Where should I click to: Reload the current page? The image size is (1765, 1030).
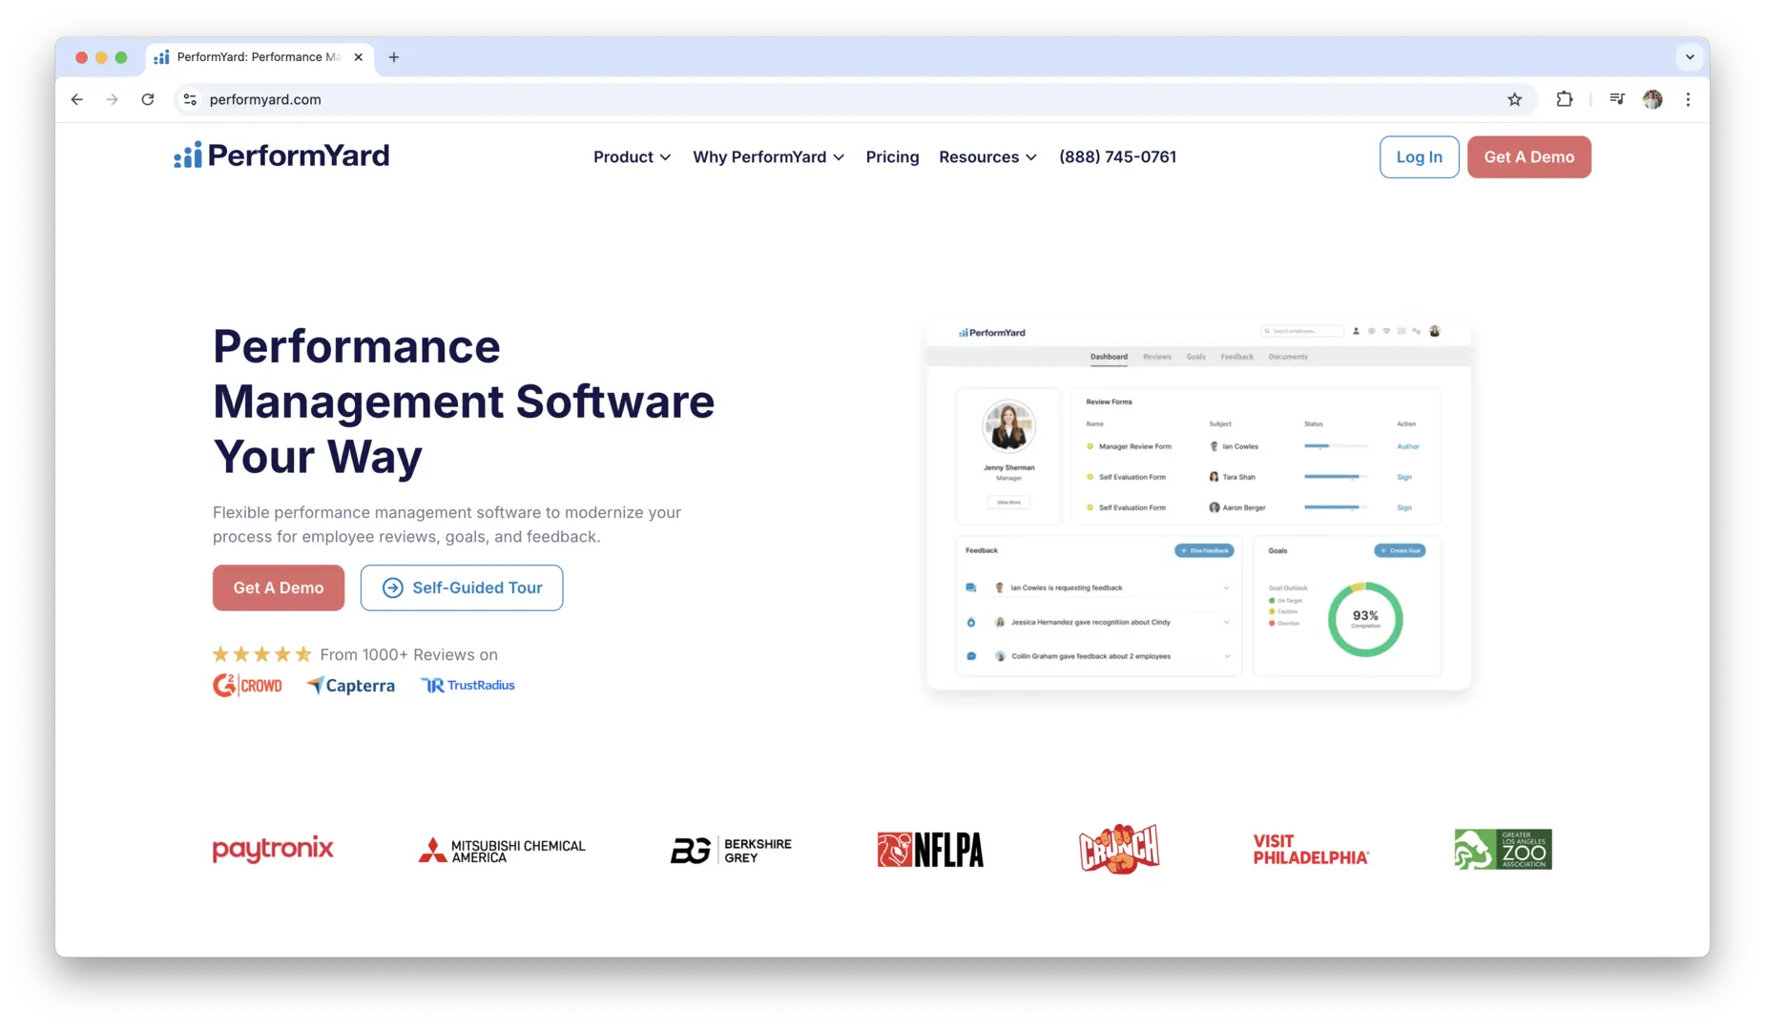pos(148,99)
